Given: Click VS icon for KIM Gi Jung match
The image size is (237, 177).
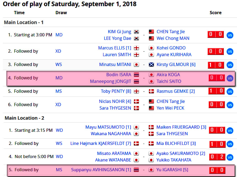Looking at the screenshot, I should (x=230, y=35).
